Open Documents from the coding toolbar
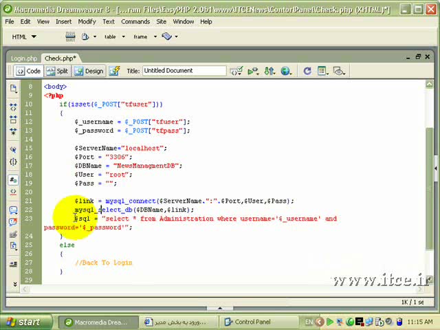Viewport: 440px width, 330px height. pyautogui.click(x=13, y=89)
